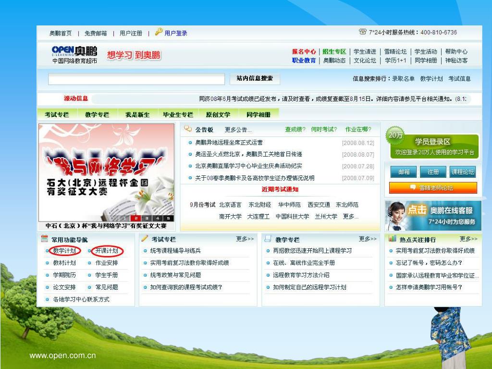Open 用户登录 link

pyautogui.click(x=176, y=33)
